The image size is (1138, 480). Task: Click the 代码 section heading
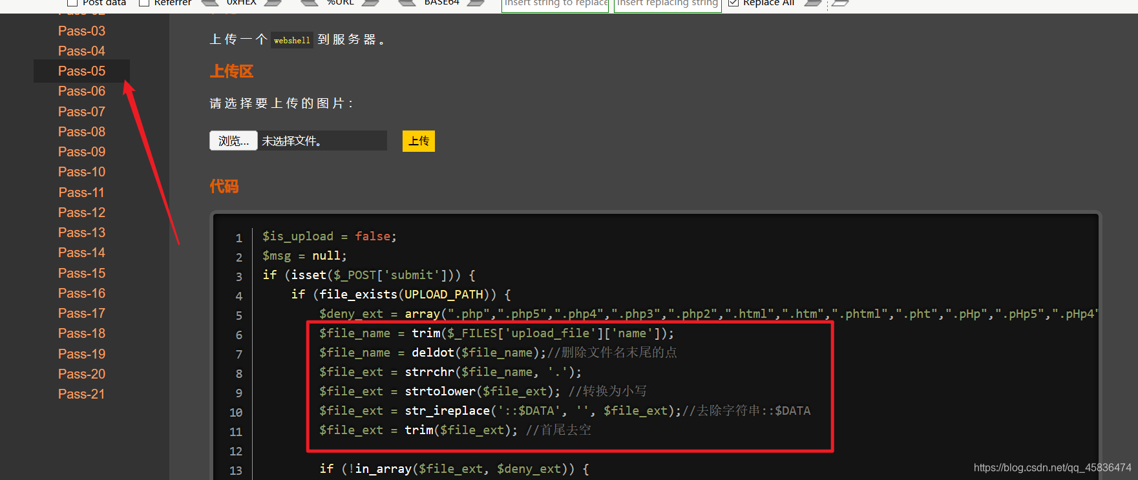224,187
